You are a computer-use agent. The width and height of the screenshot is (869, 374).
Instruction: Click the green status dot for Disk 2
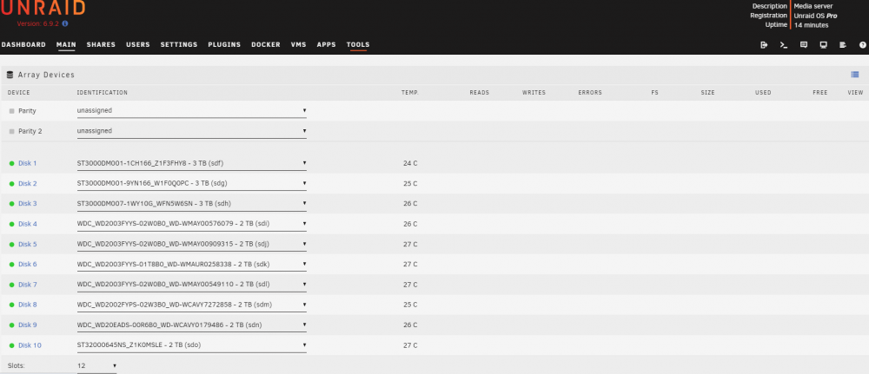(11, 184)
